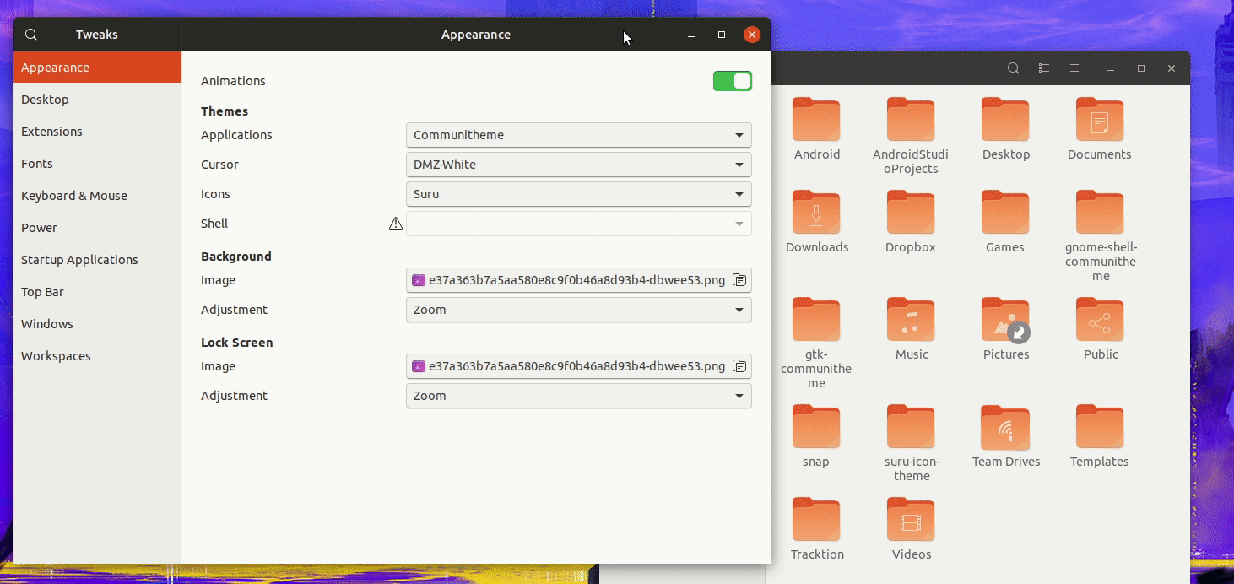Image resolution: width=1234 pixels, height=584 pixels.
Task: Go to Top Bar settings
Action: [97, 292]
